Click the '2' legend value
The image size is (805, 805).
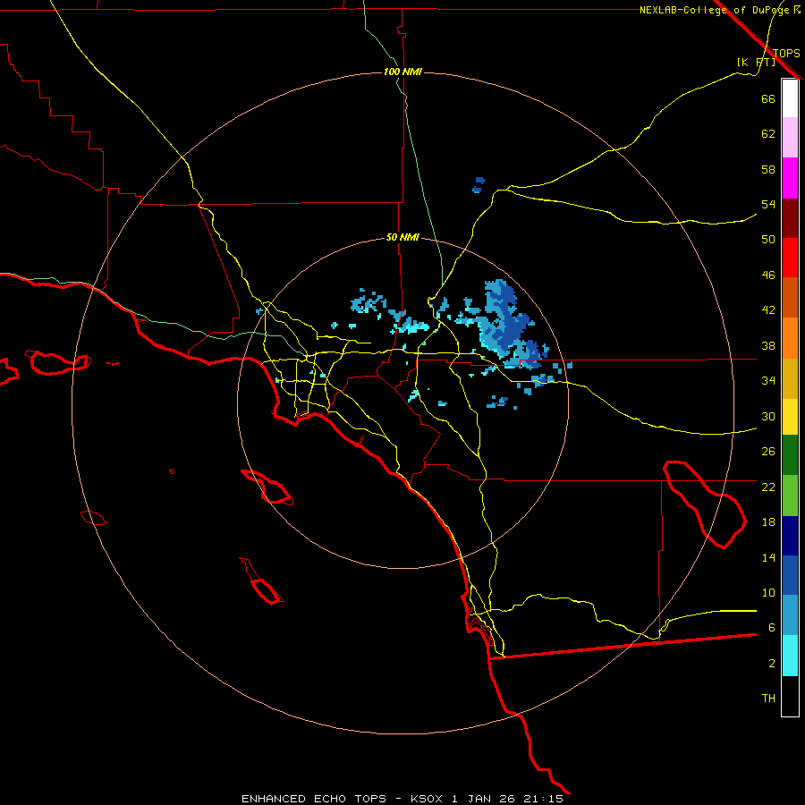771,664
